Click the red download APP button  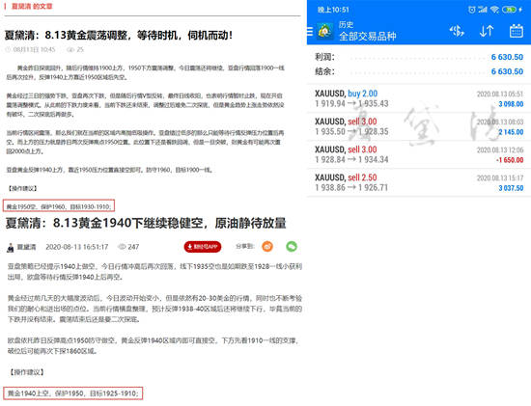tap(203, 247)
